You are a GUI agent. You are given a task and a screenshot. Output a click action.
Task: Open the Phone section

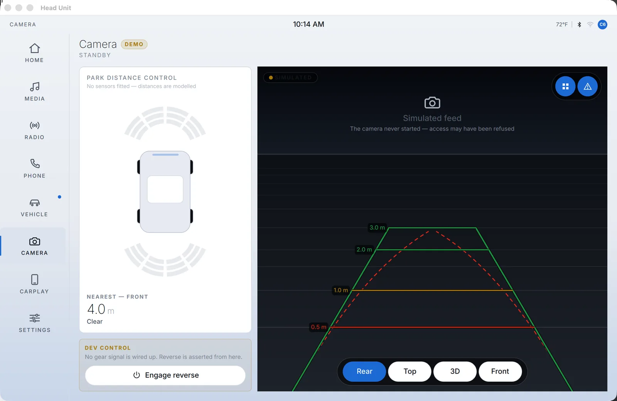[x=34, y=169]
